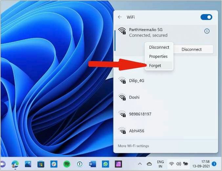Viewport: 222px width, 171px height.
Task: Click the OneDrive cloud tray icon
Action: [x=149, y=164]
